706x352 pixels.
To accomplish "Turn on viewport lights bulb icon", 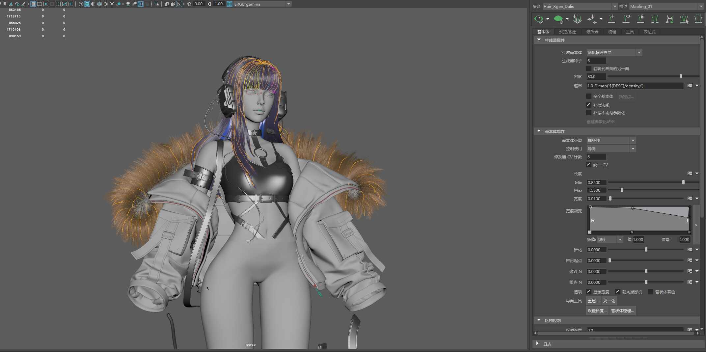I will coord(112,4).
